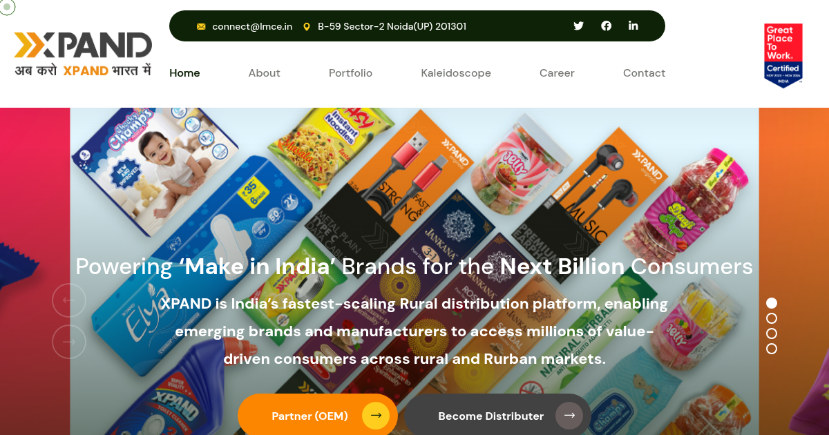
Task: Click the Become Distributer button
Action: coord(498,415)
